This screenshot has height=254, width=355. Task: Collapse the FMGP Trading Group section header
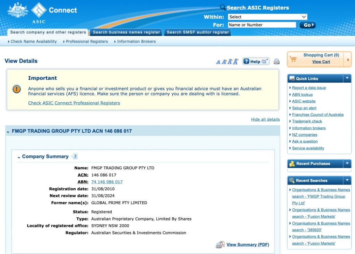coord(8,132)
